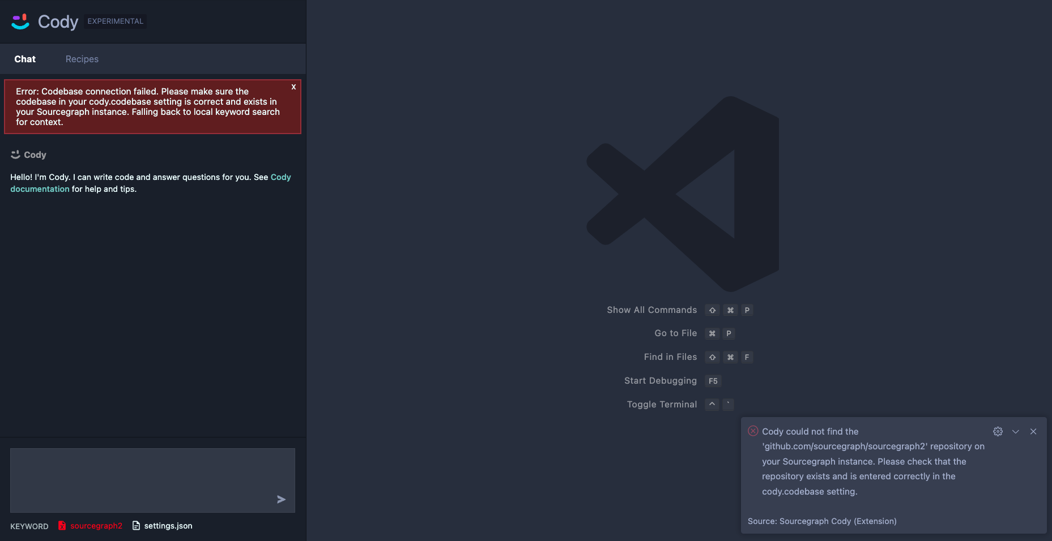This screenshot has height=541, width=1052.
Task: Click the EXPERIMENTAL badge beside Cody
Action: tap(116, 22)
